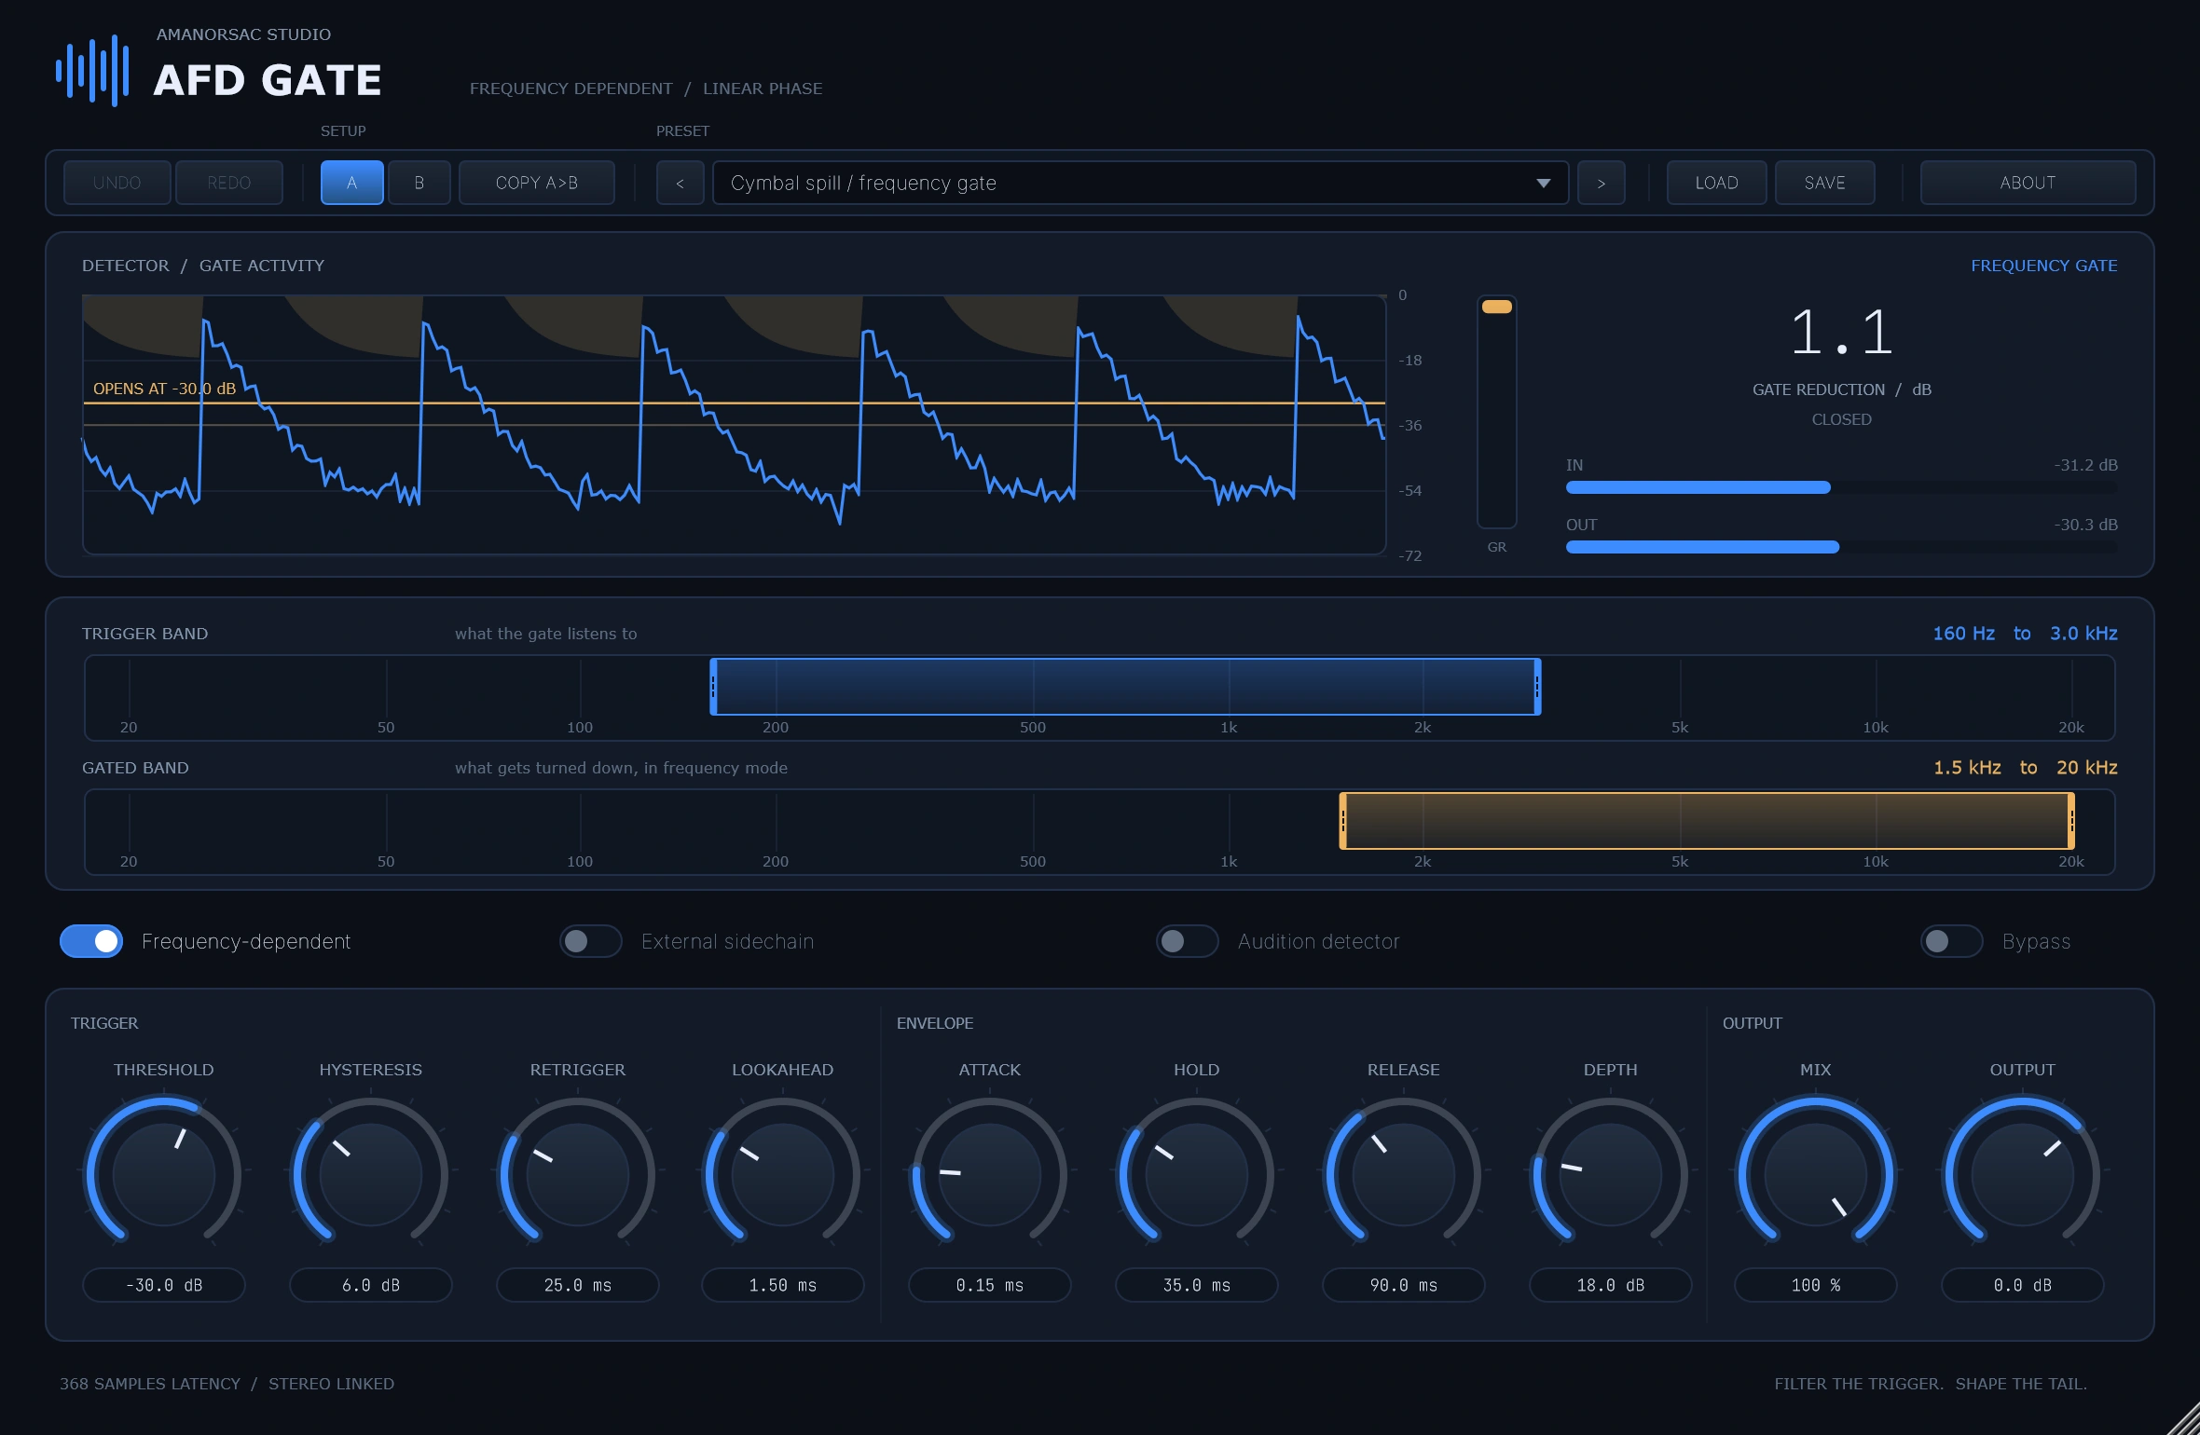
Task: Click the trigger band high handle
Action: point(1537,687)
